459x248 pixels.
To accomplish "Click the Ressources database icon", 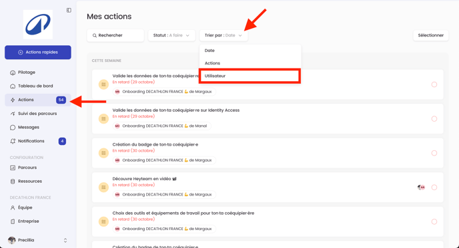I will click(13, 182).
